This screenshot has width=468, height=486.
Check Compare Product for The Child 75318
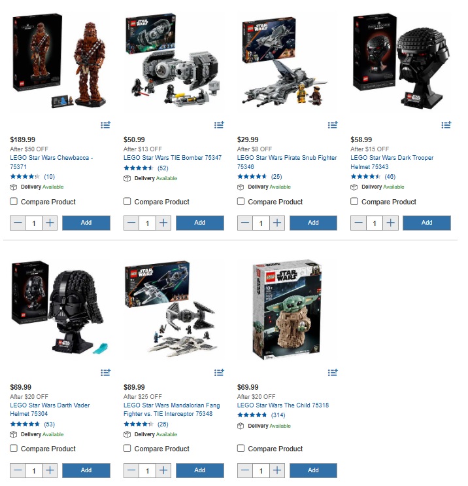point(241,449)
